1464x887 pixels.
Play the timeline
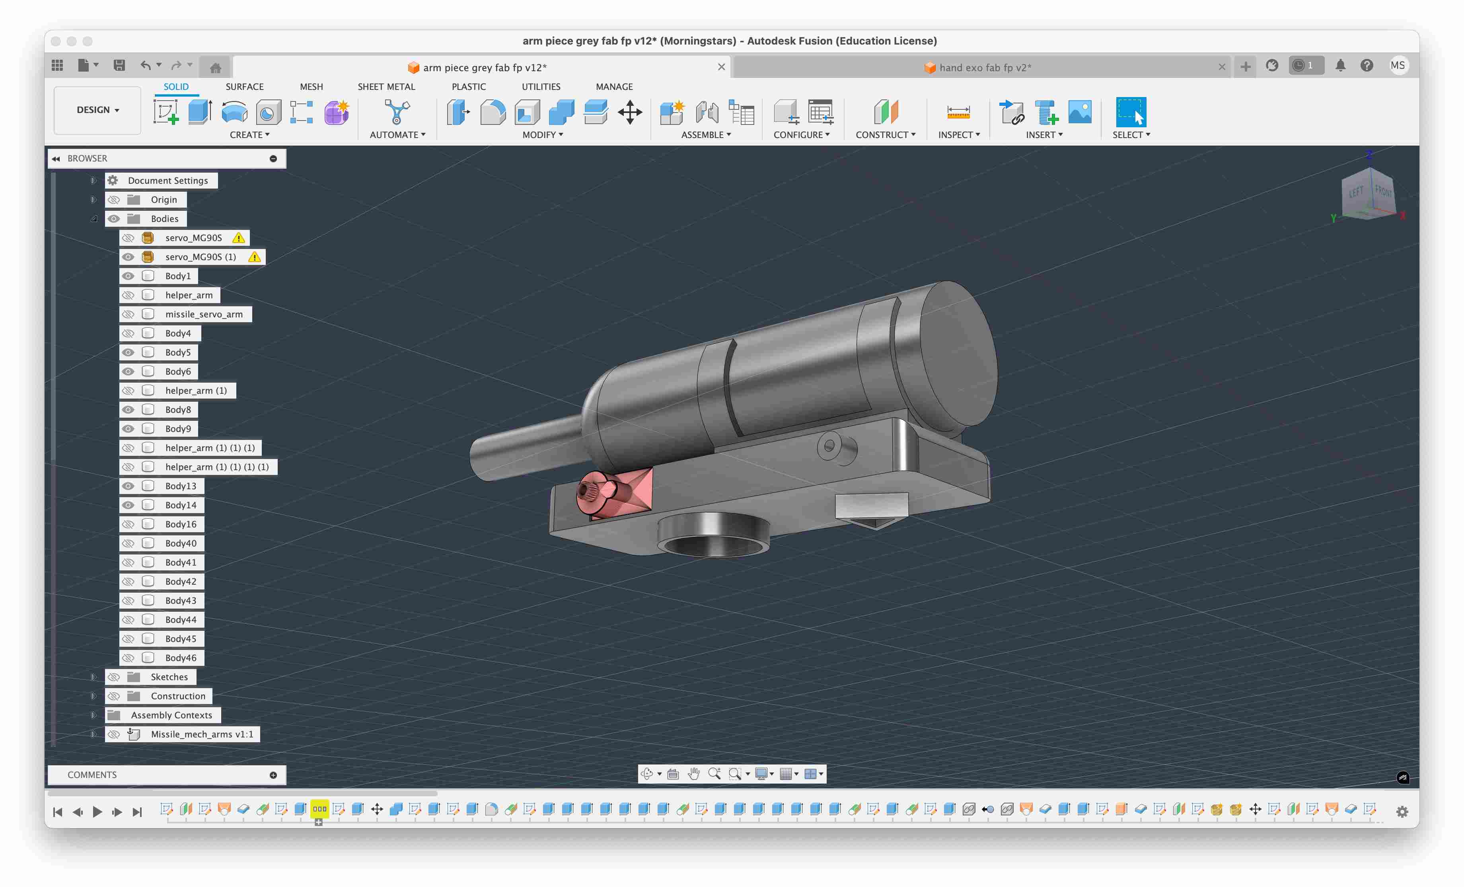[x=97, y=811]
